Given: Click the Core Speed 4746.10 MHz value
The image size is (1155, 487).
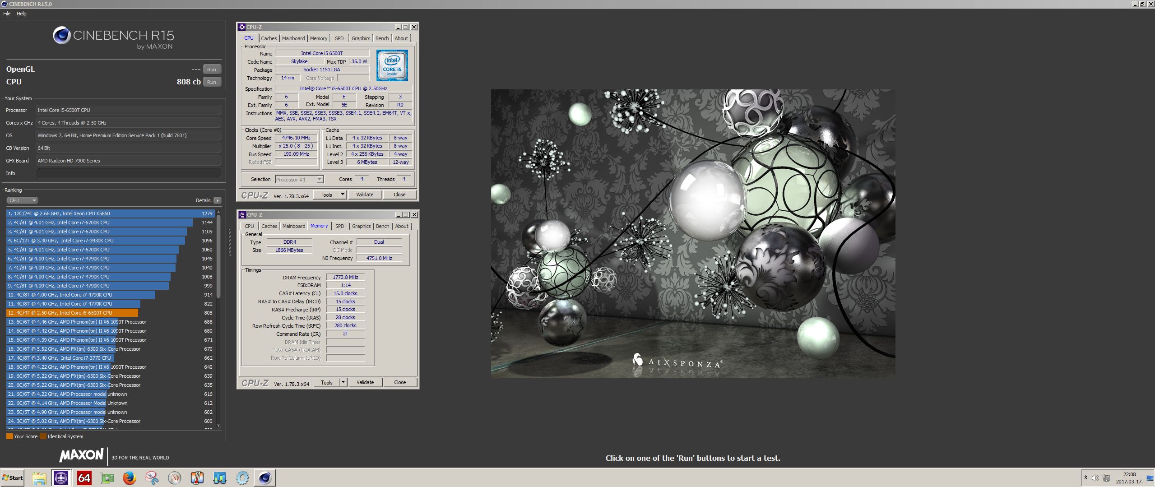Looking at the screenshot, I should 296,138.
